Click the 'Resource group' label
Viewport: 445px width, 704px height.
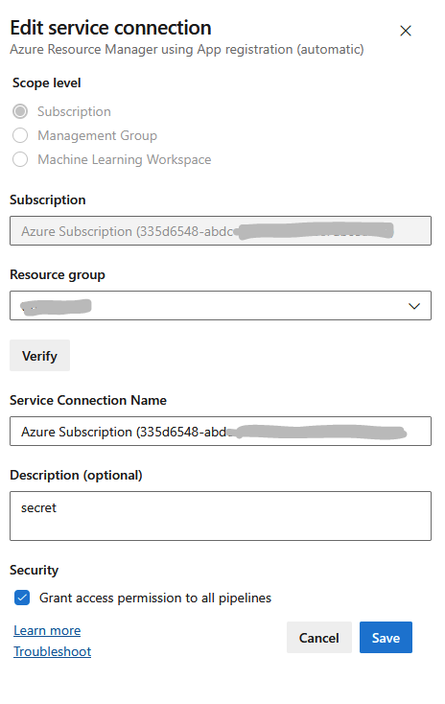click(58, 274)
